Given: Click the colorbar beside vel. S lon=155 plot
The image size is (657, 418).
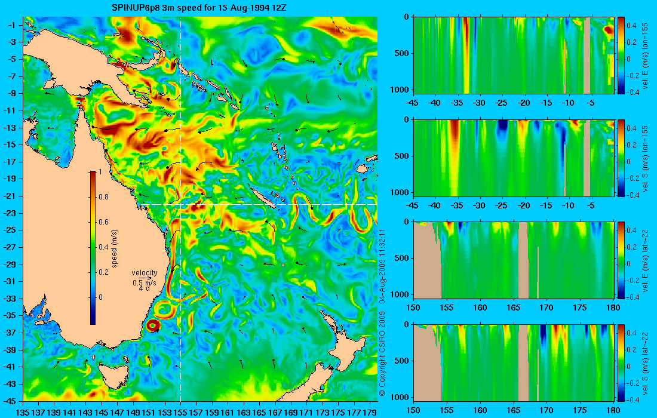Looking at the screenshot, I should point(621,158).
